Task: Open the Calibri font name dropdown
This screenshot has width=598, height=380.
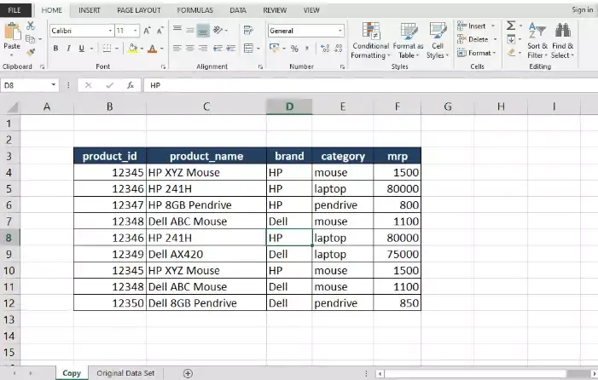Action: click(110, 31)
